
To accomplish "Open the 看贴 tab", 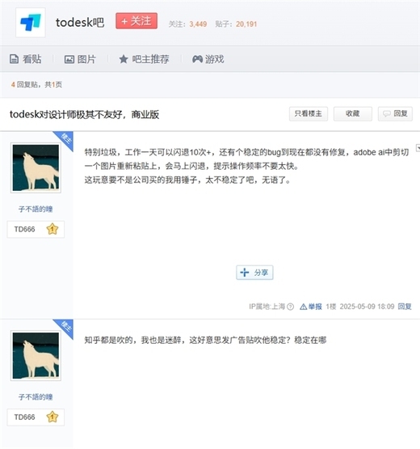I will 26,59.
